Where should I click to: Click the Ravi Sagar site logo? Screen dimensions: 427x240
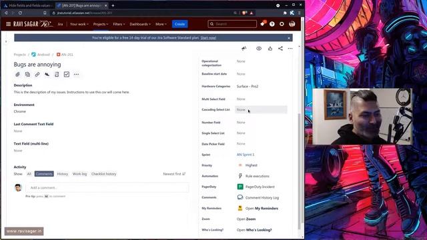point(33,24)
